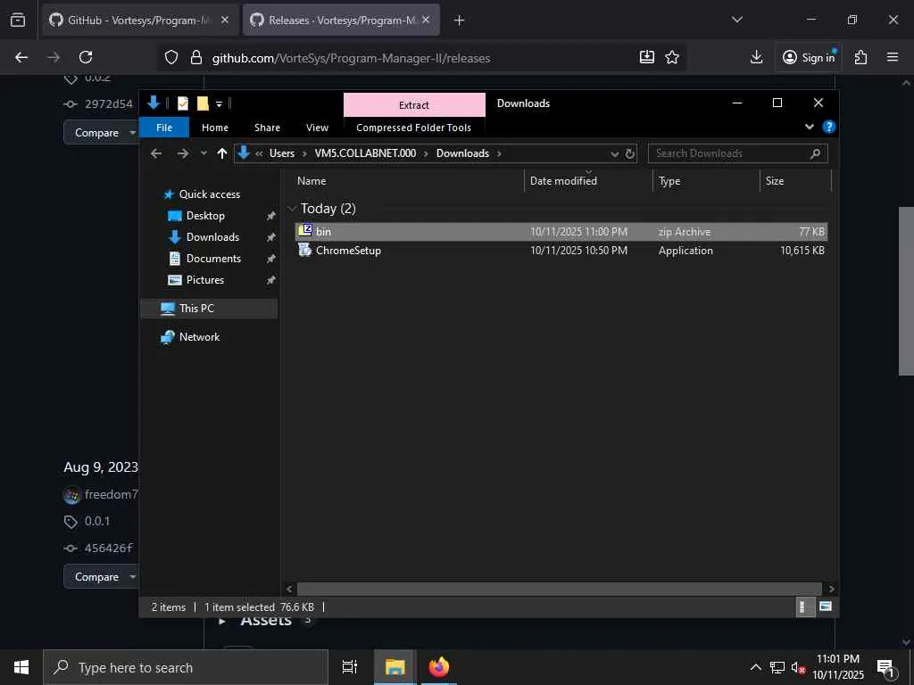Image resolution: width=914 pixels, height=685 pixels.
Task: Open the Firefox downloads panel
Action: (x=756, y=57)
